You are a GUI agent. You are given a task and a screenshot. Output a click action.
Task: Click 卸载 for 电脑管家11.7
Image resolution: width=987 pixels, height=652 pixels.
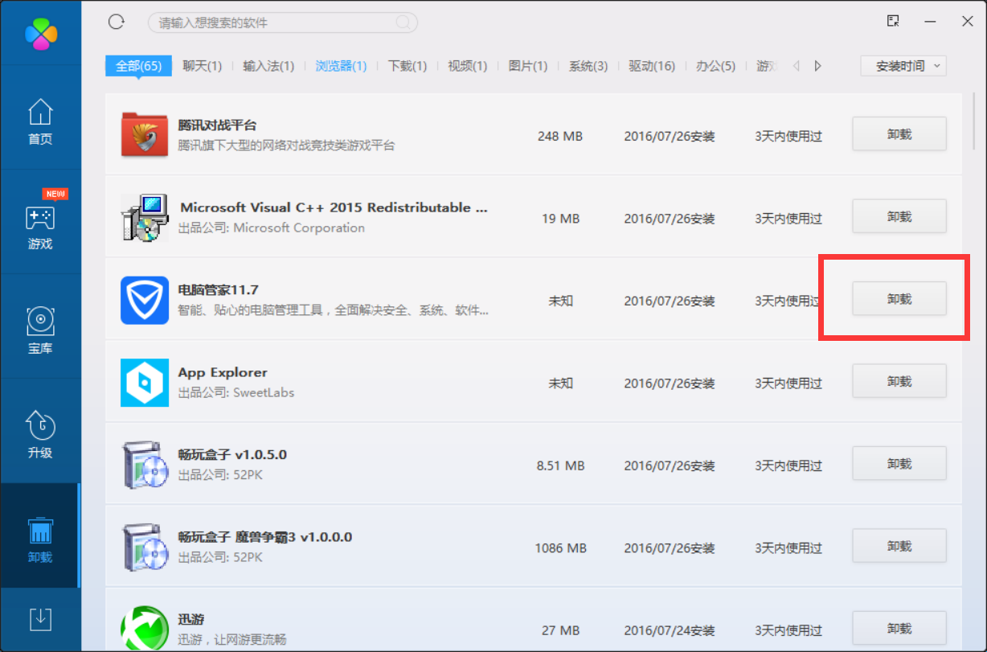tap(899, 299)
